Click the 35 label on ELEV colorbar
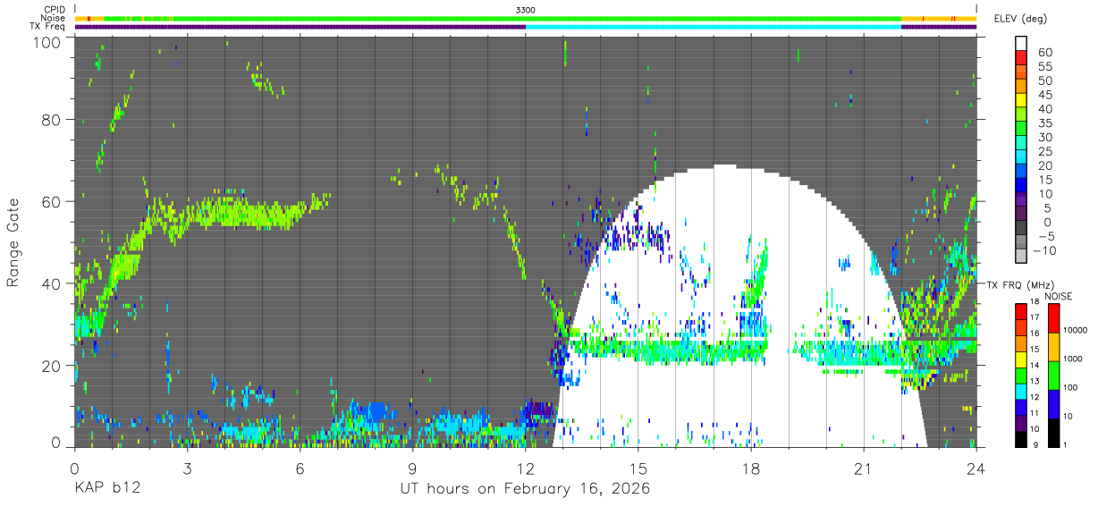The image size is (1098, 507). click(x=1044, y=123)
